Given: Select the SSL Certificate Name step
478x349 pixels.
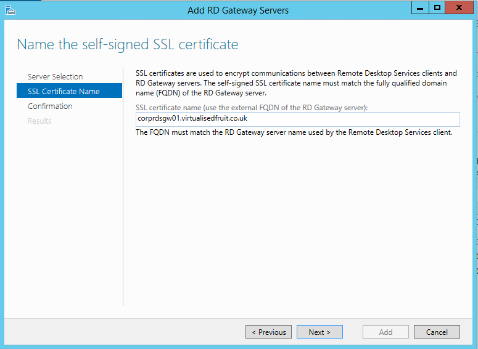Looking at the screenshot, I should (x=64, y=91).
